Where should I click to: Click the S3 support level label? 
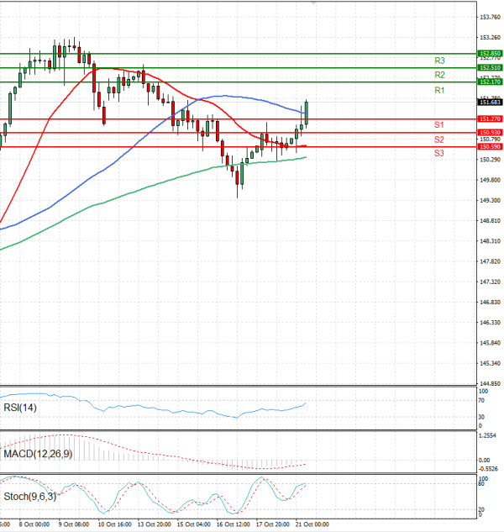439,154
